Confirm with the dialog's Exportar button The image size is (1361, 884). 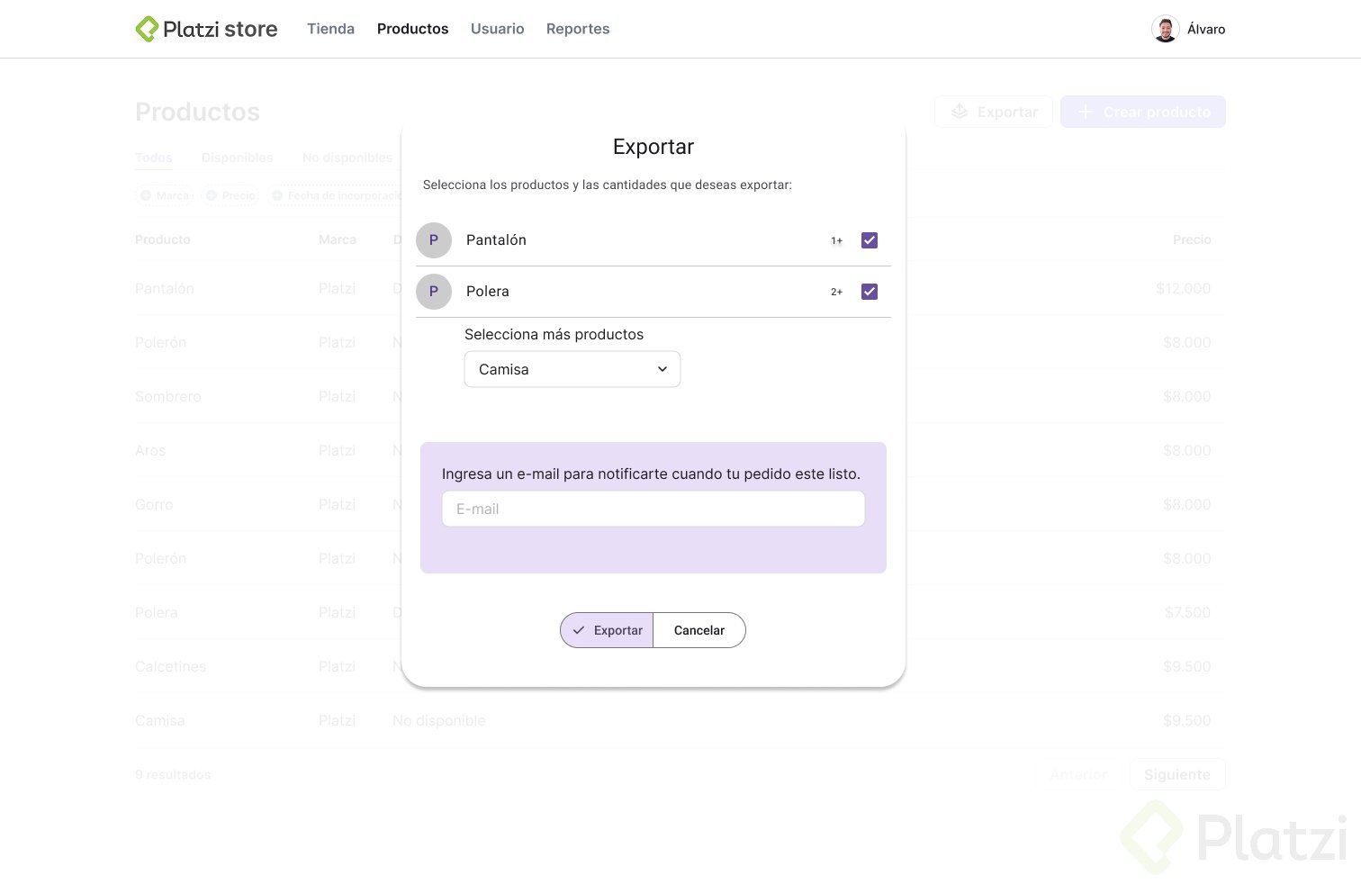[x=607, y=630]
